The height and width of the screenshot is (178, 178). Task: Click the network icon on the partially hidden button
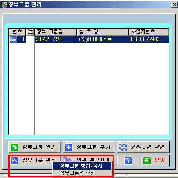[68, 159]
